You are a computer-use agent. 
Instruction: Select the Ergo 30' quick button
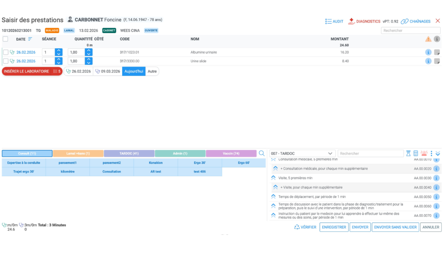[x=200, y=163]
